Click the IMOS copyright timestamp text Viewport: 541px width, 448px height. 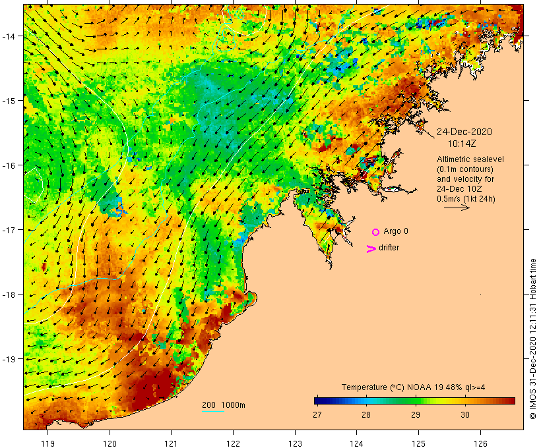click(x=532, y=339)
